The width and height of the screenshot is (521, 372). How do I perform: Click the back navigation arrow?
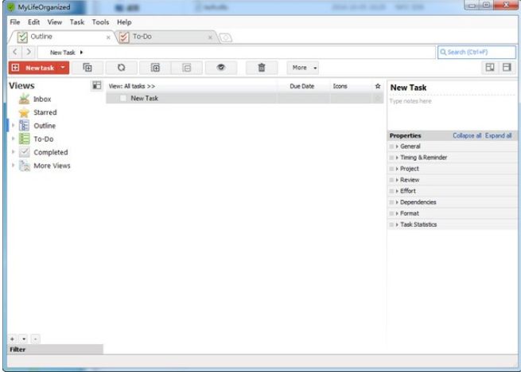[15, 52]
